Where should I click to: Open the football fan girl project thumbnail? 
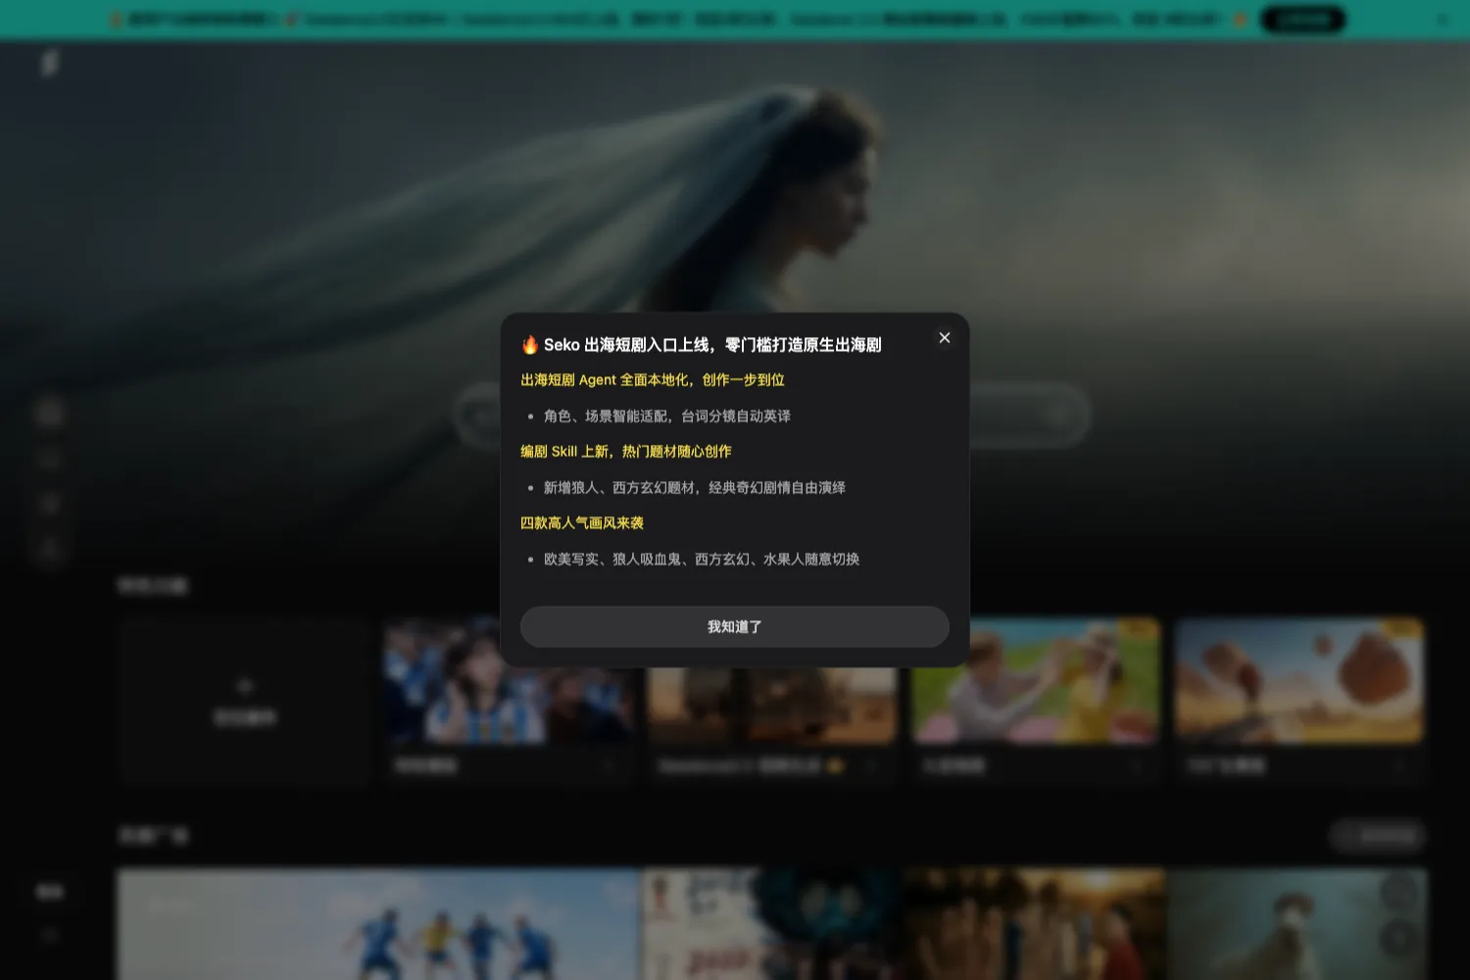510,681
